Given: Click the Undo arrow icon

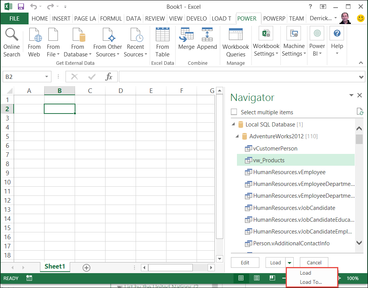Looking at the screenshot, I should 33,6.
